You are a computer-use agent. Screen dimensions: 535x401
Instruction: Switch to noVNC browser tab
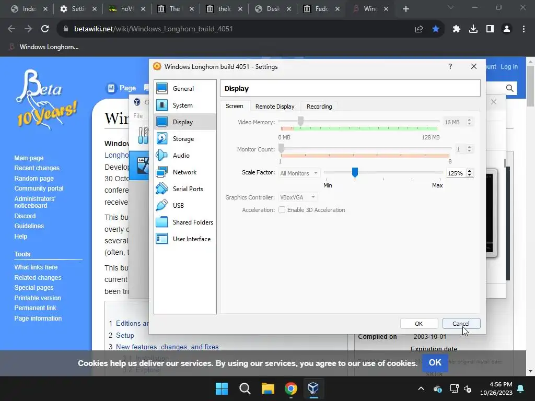(x=126, y=9)
